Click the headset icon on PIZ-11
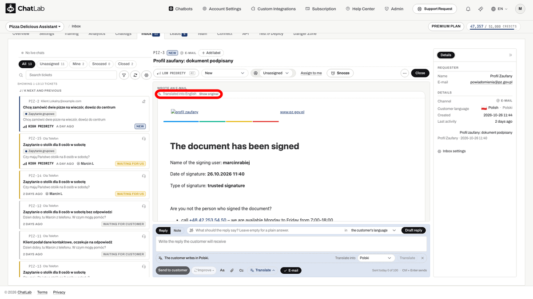This screenshot has width=533, height=299. click(x=143, y=236)
